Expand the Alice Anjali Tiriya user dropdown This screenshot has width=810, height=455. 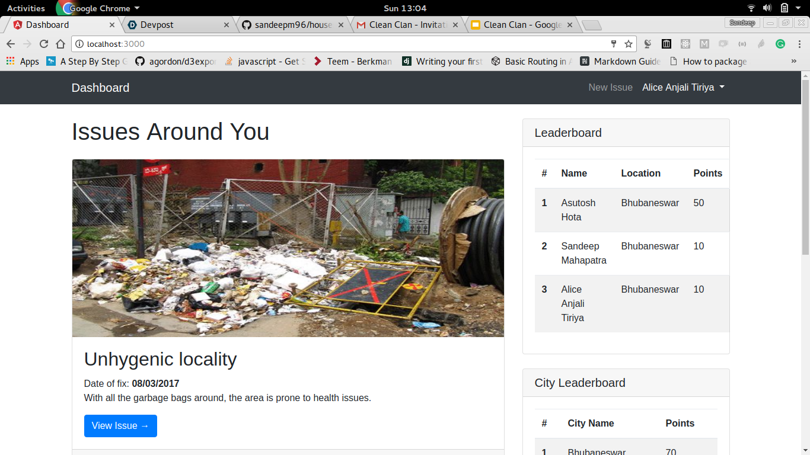click(x=683, y=87)
